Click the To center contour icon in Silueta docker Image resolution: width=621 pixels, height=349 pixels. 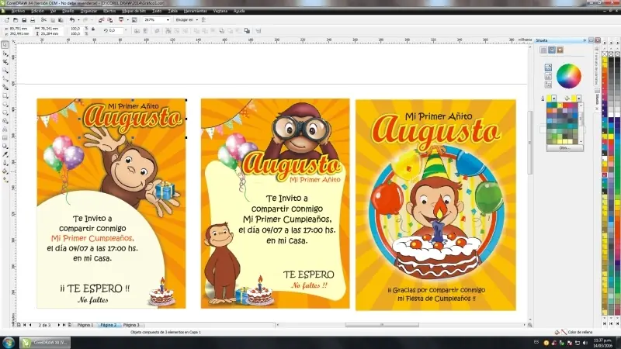(x=543, y=50)
